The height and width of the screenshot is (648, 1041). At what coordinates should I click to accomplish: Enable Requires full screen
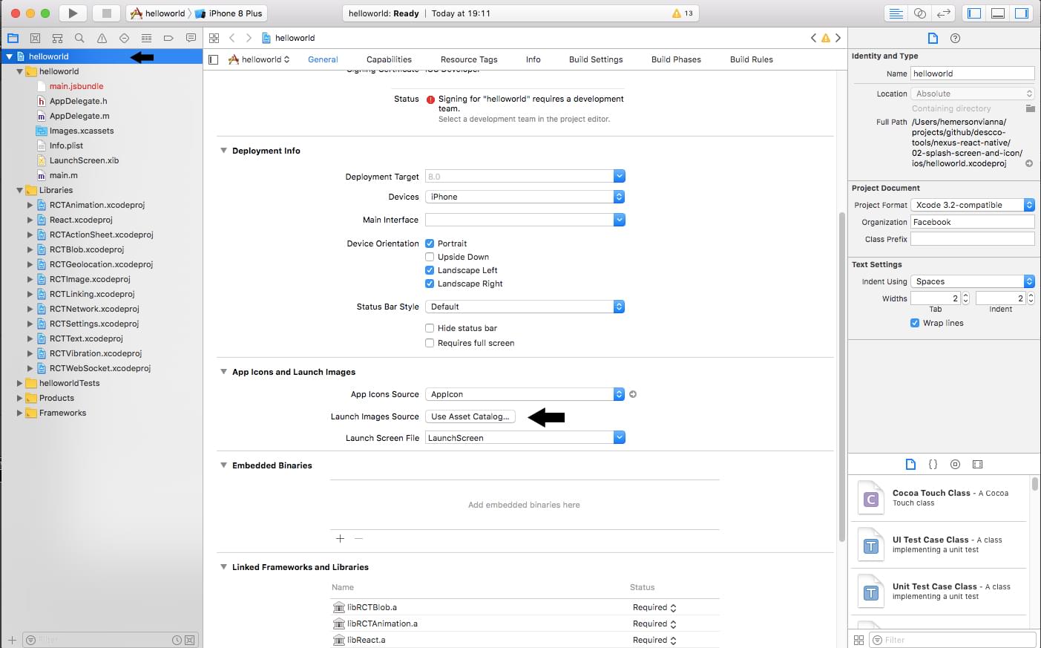click(x=430, y=343)
